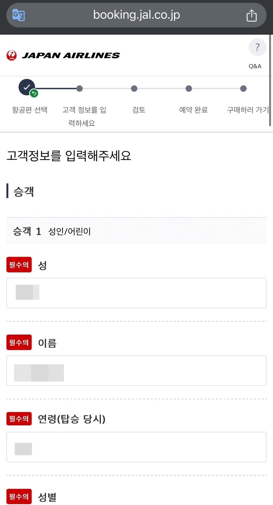Tap the share icon in browser bar
Image resolution: width=273 pixels, height=505 pixels.
pyautogui.click(x=251, y=15)
